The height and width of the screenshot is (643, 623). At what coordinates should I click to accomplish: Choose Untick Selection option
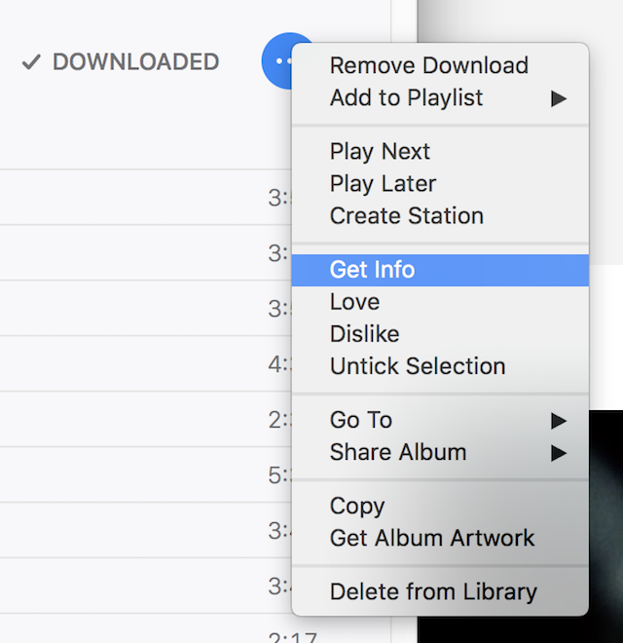tap(418, 366)
